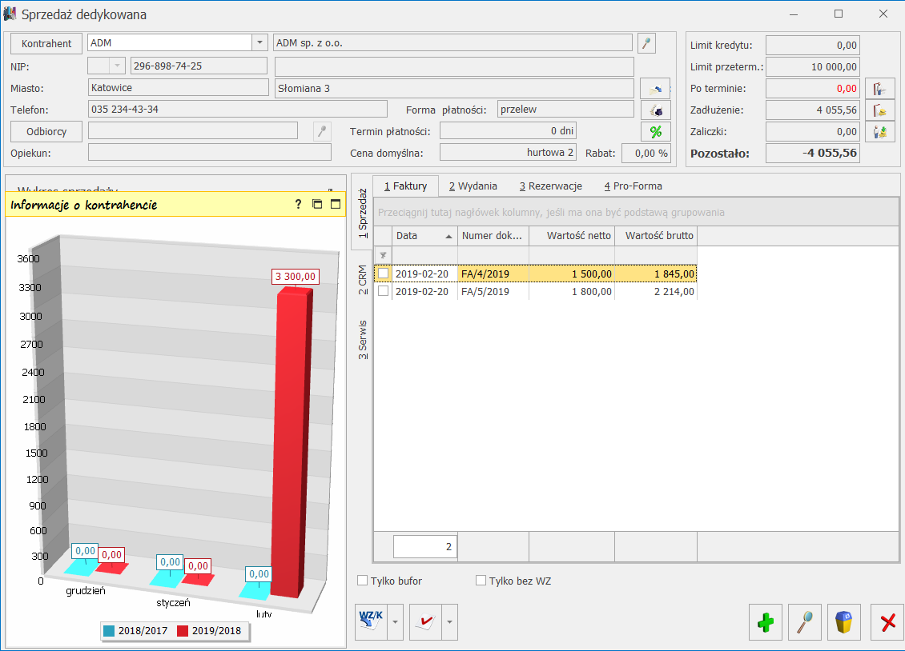
Task: Open the vertical CRM tab
Action: coord(363,280)
